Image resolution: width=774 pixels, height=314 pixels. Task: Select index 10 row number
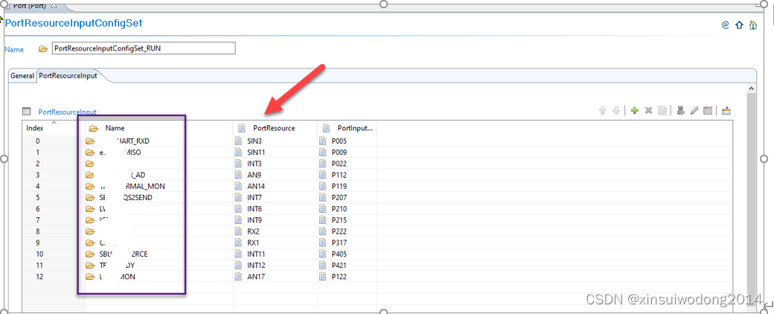[39, 254]
